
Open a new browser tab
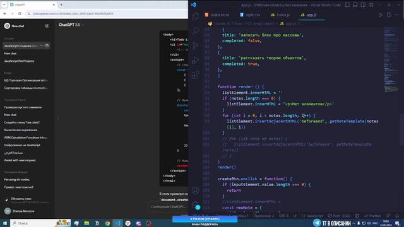[61, 4]
